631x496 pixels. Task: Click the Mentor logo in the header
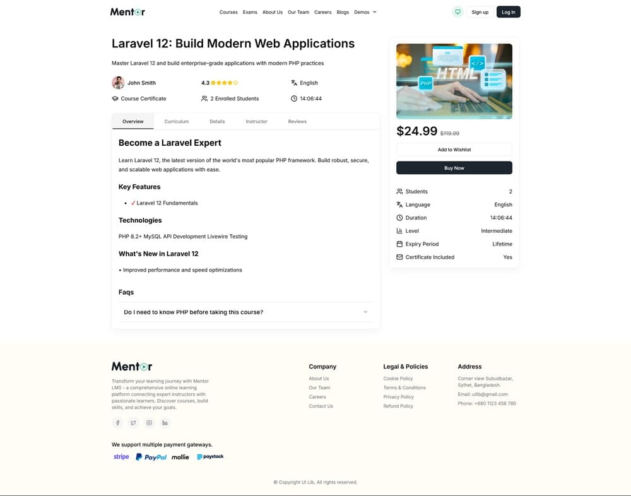point(127,12)
